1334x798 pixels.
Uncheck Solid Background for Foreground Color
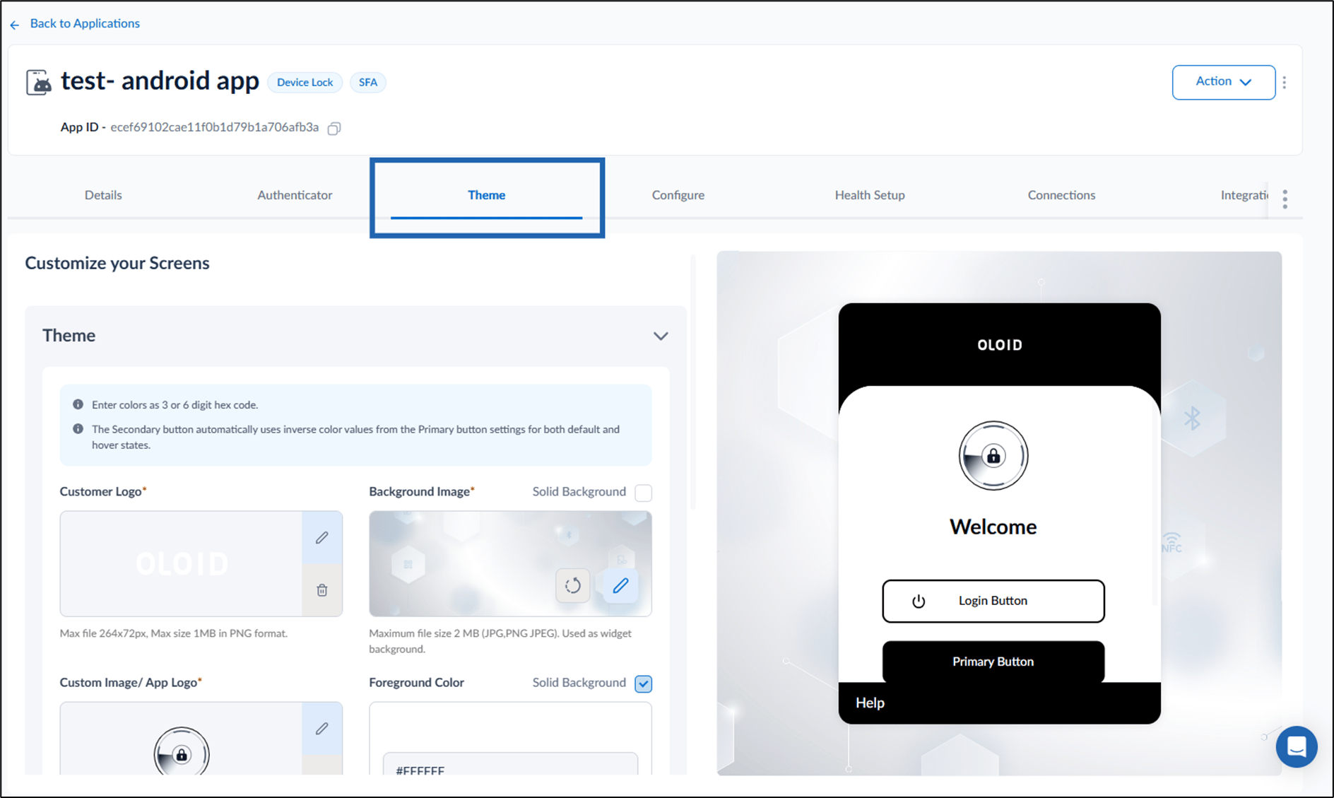click(643, 683)
